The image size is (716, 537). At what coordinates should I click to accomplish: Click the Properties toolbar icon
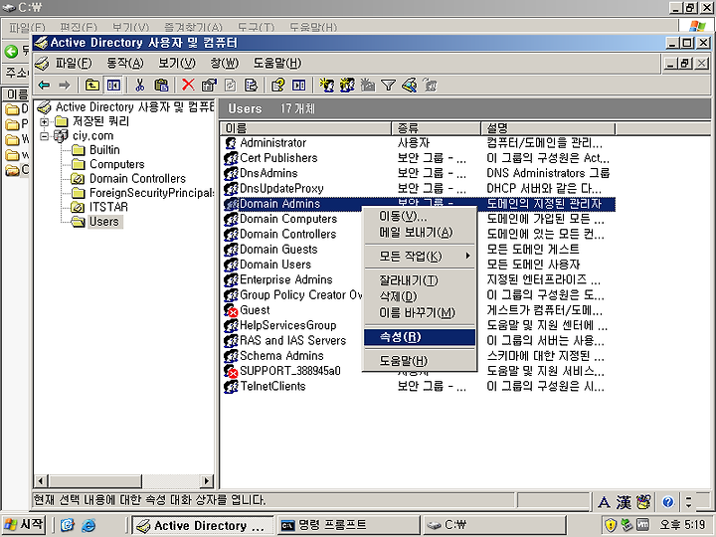(x=209, y=85)
